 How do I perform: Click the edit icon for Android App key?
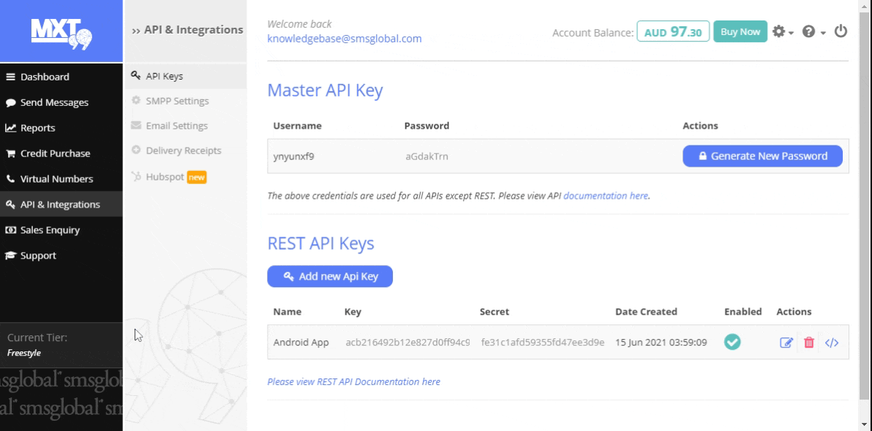pos(786,343)
